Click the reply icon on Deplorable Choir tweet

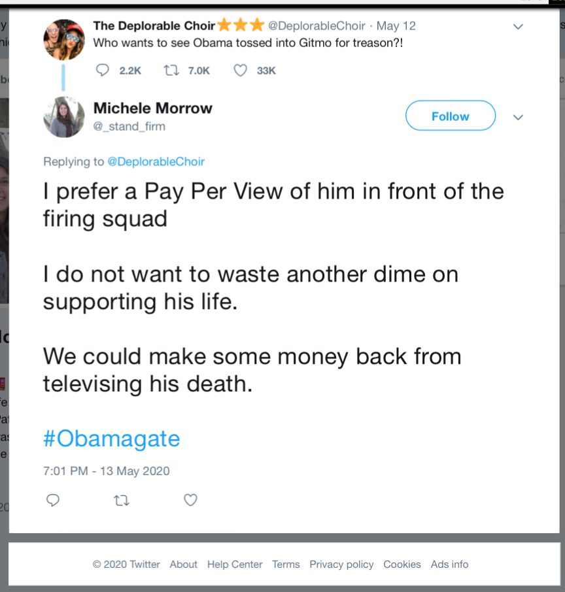click(x=103, y=71)
